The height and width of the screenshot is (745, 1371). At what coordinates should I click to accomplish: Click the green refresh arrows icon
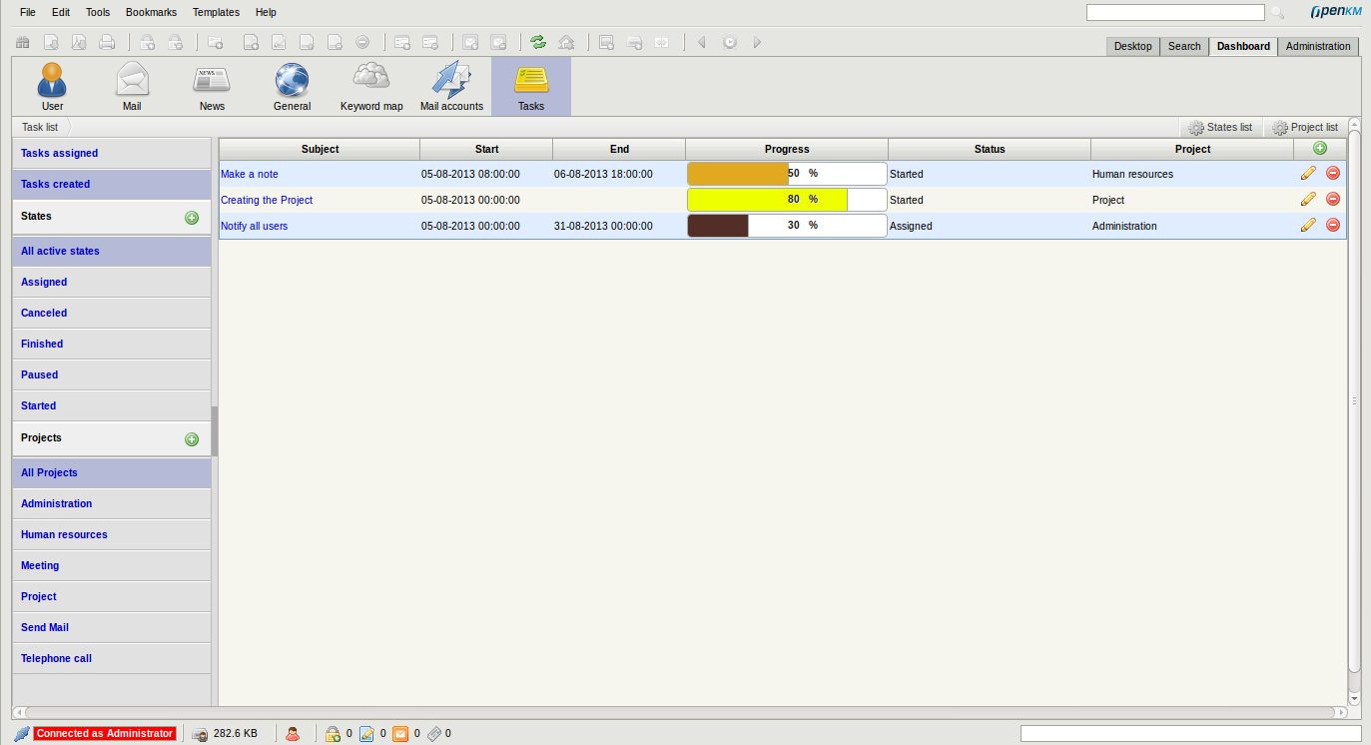click(x=538, y=43)
